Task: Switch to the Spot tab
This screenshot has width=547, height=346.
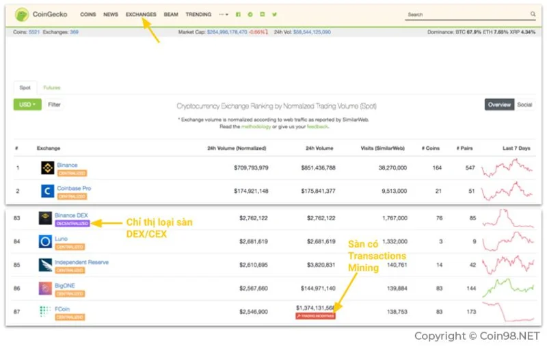Action: coord(25,88)
